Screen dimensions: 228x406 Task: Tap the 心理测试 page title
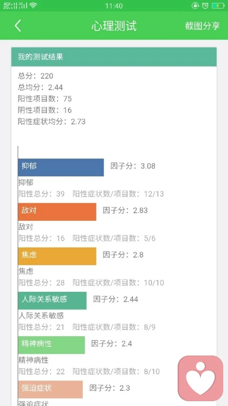pos(114,26)
